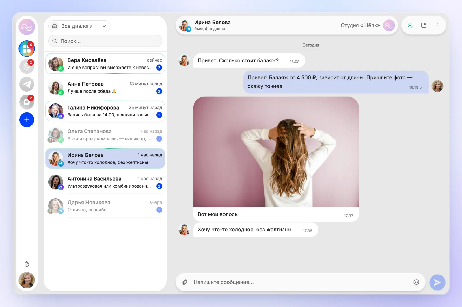Click the assign user icon in header
The width and height of the screenshot is (462, 307).
410,25
